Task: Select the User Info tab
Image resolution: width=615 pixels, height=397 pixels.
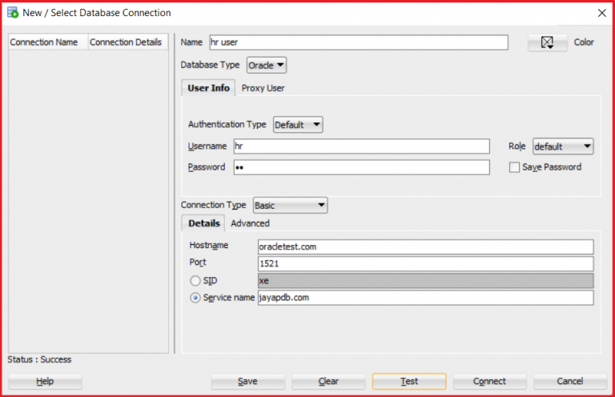Action: [208, 88]
